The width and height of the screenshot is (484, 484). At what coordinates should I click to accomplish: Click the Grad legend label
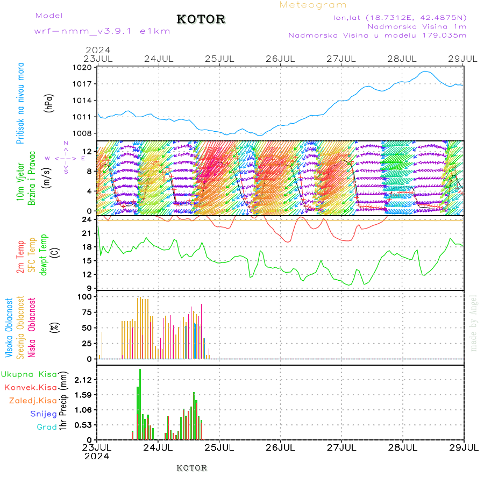47,427
